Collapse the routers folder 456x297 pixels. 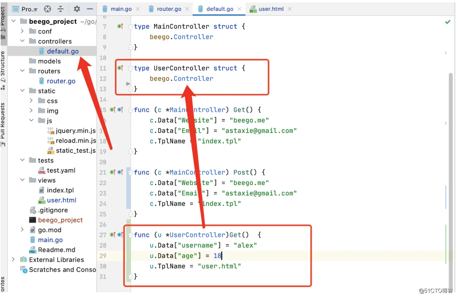(22, 71)
